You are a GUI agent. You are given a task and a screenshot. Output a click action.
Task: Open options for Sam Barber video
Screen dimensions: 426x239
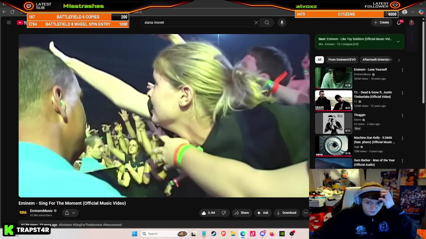402,161
